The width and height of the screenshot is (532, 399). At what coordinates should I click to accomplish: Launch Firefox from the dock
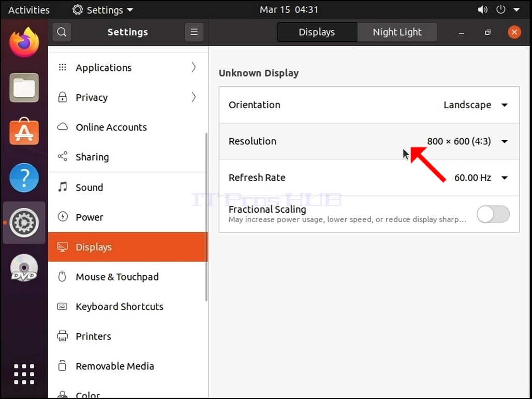[x=24, y=42]
